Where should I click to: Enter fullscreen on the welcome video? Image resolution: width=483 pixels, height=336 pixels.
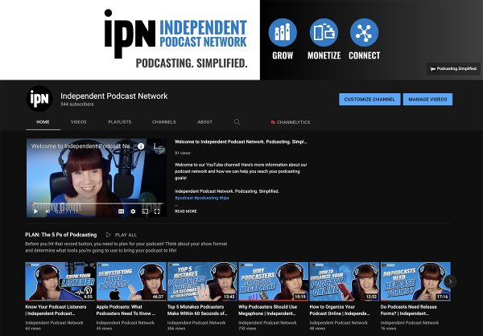157,211
